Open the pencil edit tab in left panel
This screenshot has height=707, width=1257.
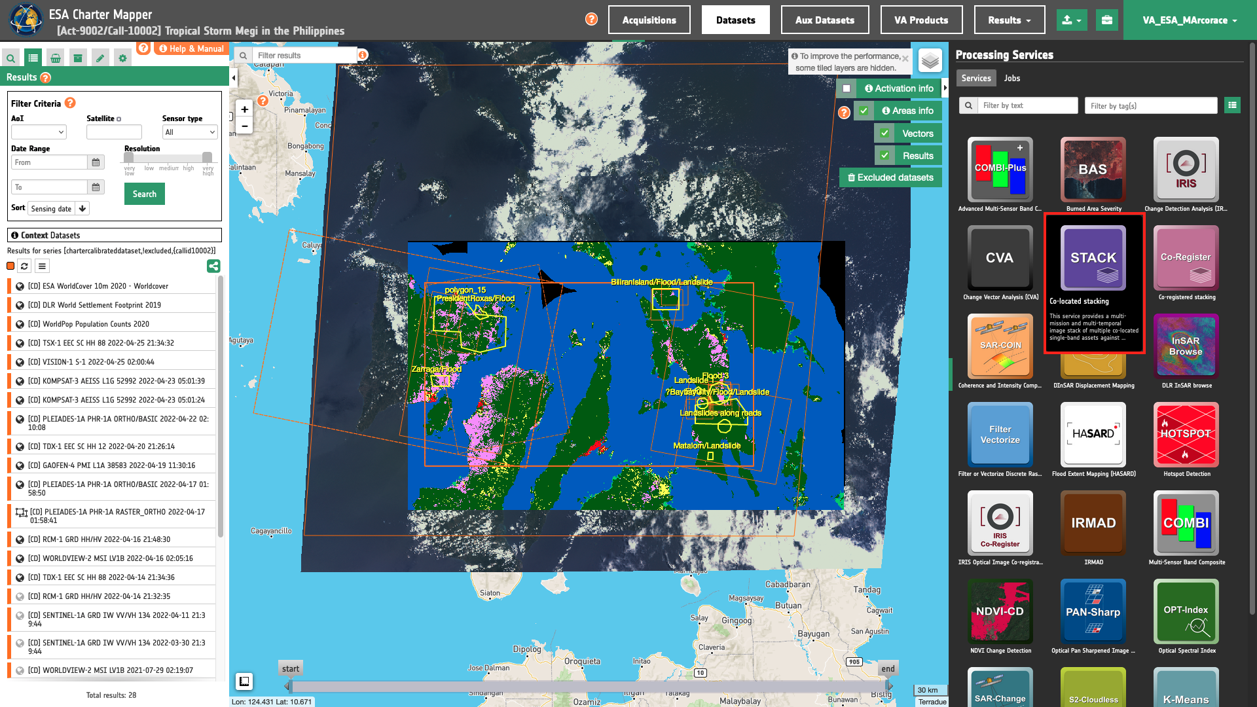pos(100,58)
